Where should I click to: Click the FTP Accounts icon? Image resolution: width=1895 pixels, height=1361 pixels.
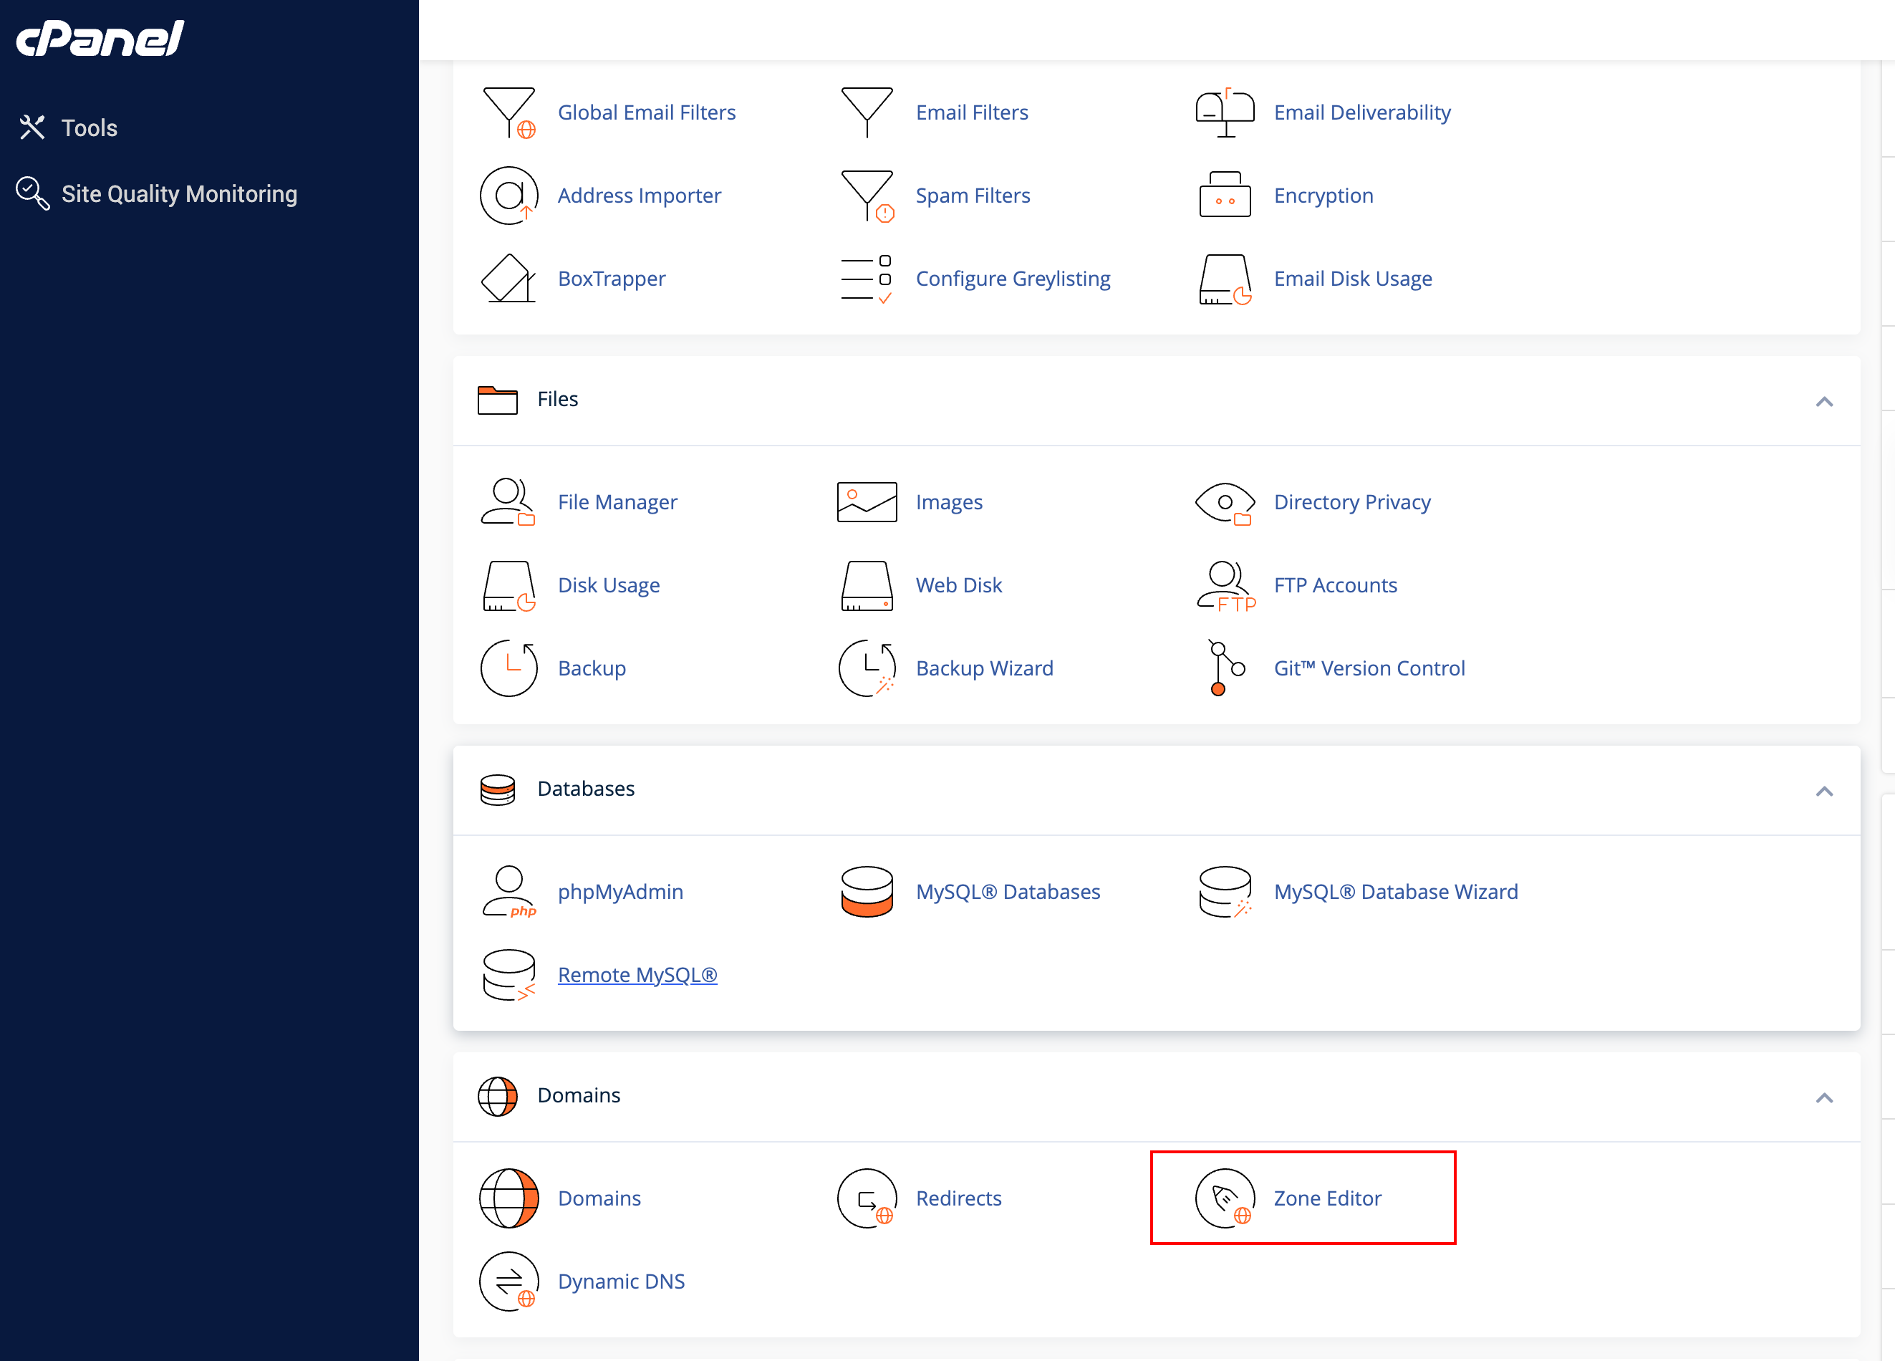(x=1225, y=585)
